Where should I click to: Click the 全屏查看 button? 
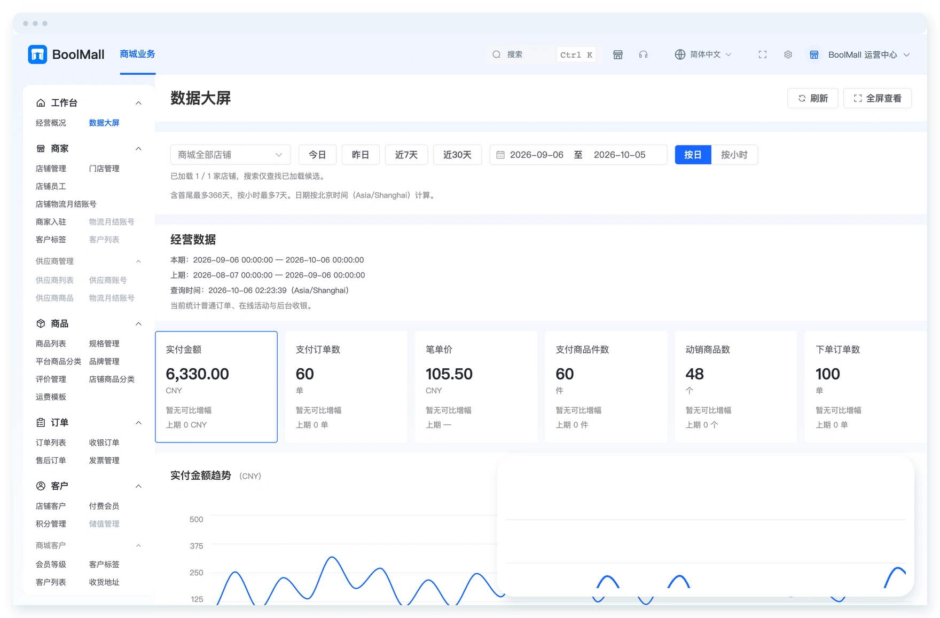[x=877, y=98]
